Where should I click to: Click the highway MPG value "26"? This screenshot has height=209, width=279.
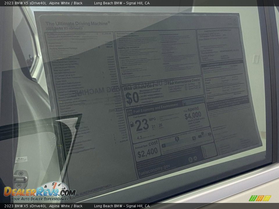(x=160, y=125)
